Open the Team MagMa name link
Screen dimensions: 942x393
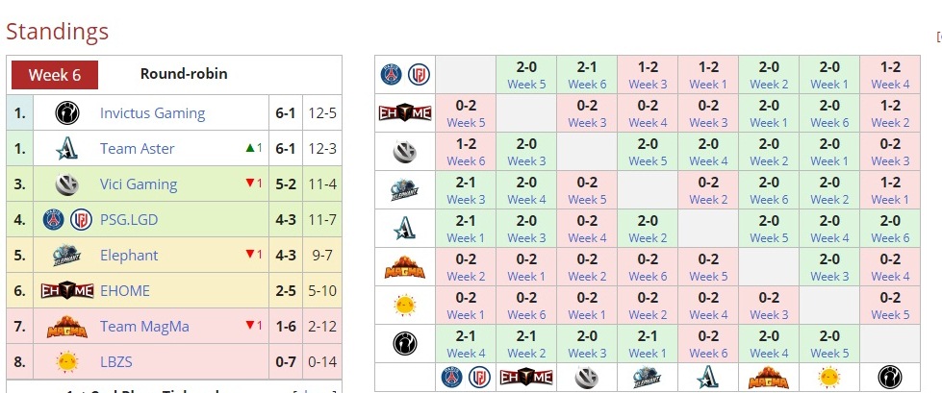(x=144, y=327)
